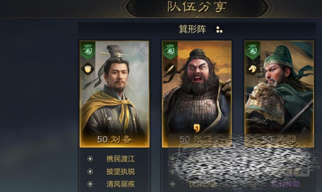
Task: Select the 清风驱疾 skill entry
Action: pos(121,184)
